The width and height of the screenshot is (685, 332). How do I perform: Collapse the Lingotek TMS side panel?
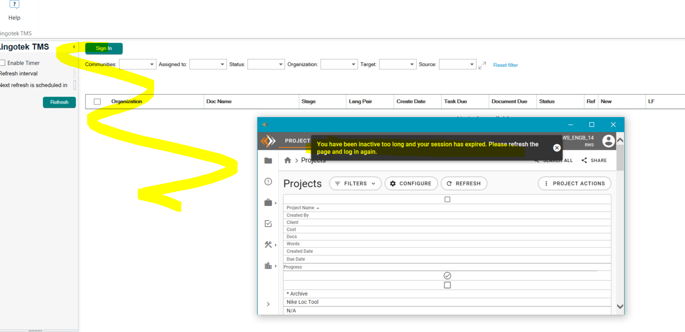[x=74, y=47]
